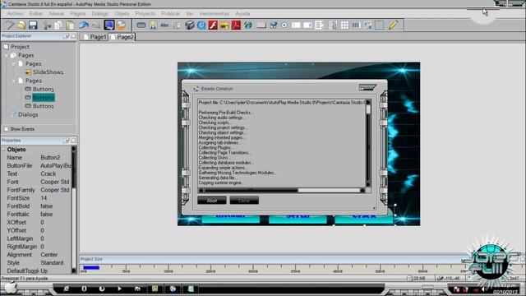The height and width of the screenshot is (296, 526).
Task: Insert a Flash object
Action: [x=213, y=25]
